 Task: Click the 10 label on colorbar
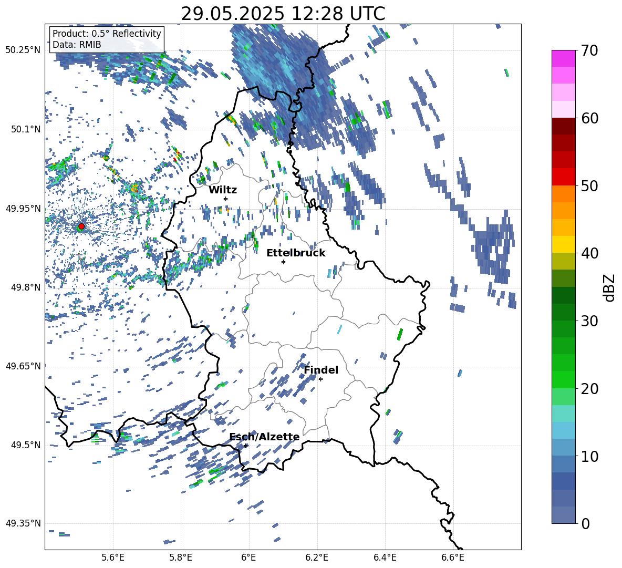589,456
